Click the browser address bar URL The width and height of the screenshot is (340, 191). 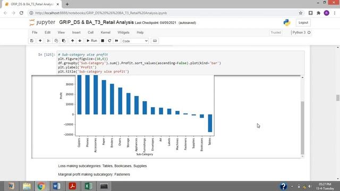[x=101, y=13]
